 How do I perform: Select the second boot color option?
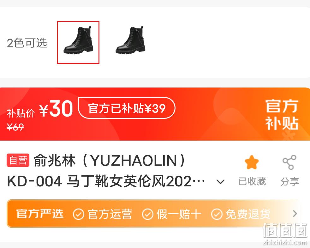coord(130,40)
